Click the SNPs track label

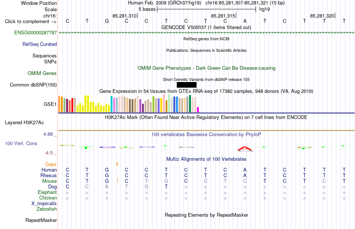tap(50, 62)
